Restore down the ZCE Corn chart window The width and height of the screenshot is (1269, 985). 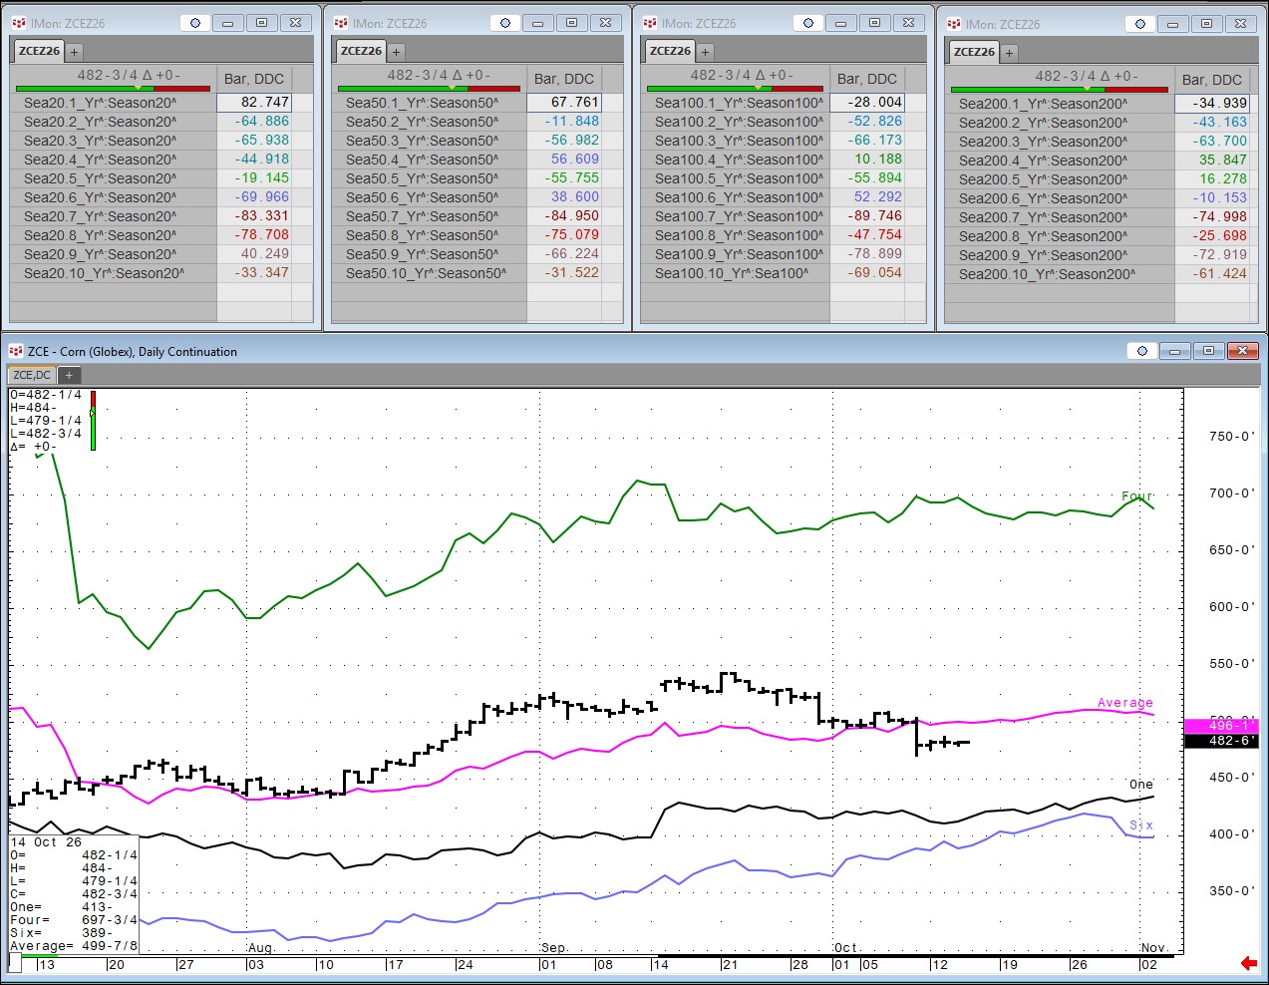click(1208, 351)
